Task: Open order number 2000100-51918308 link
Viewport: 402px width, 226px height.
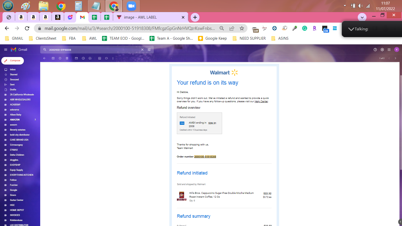Action: [205, 157]
